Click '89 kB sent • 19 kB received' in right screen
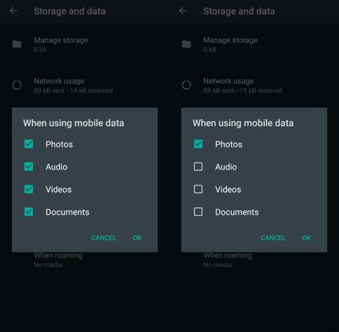Screen dimensions: 339x332 [x=243, y=90]
